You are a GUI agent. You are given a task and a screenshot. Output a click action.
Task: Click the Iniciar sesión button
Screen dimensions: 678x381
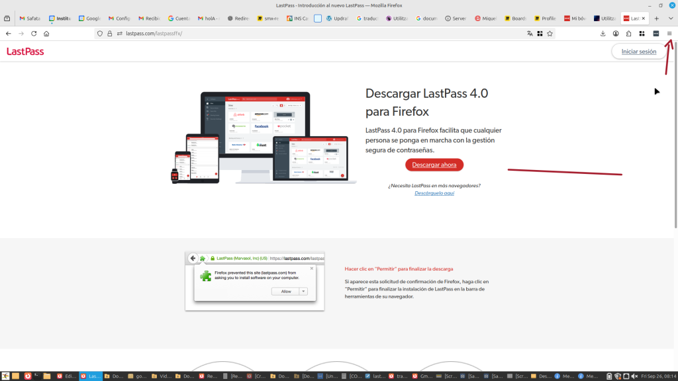[x=638, y=52]
